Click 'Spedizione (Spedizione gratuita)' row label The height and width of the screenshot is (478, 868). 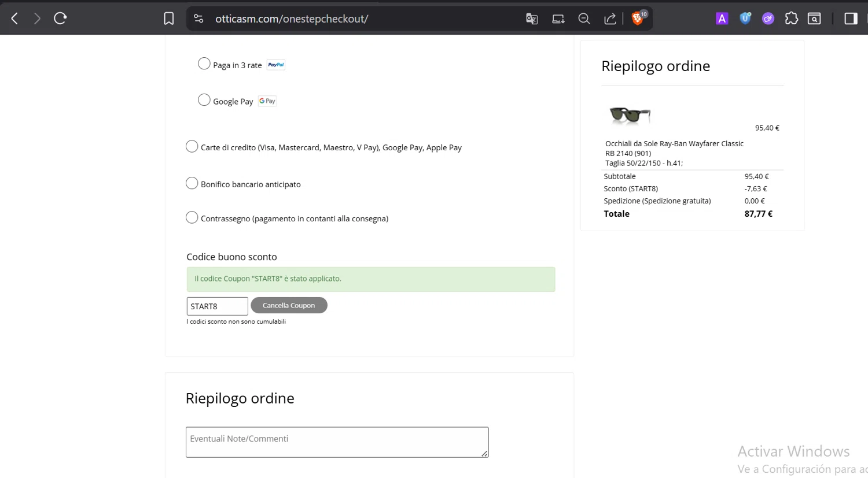coord(657,201)
